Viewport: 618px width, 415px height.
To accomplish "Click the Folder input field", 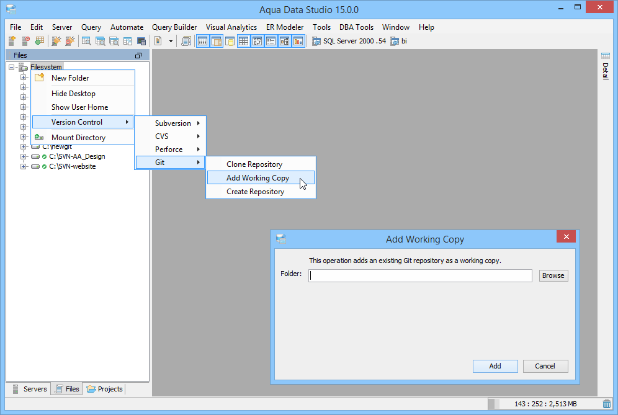I will pos(420,275).
